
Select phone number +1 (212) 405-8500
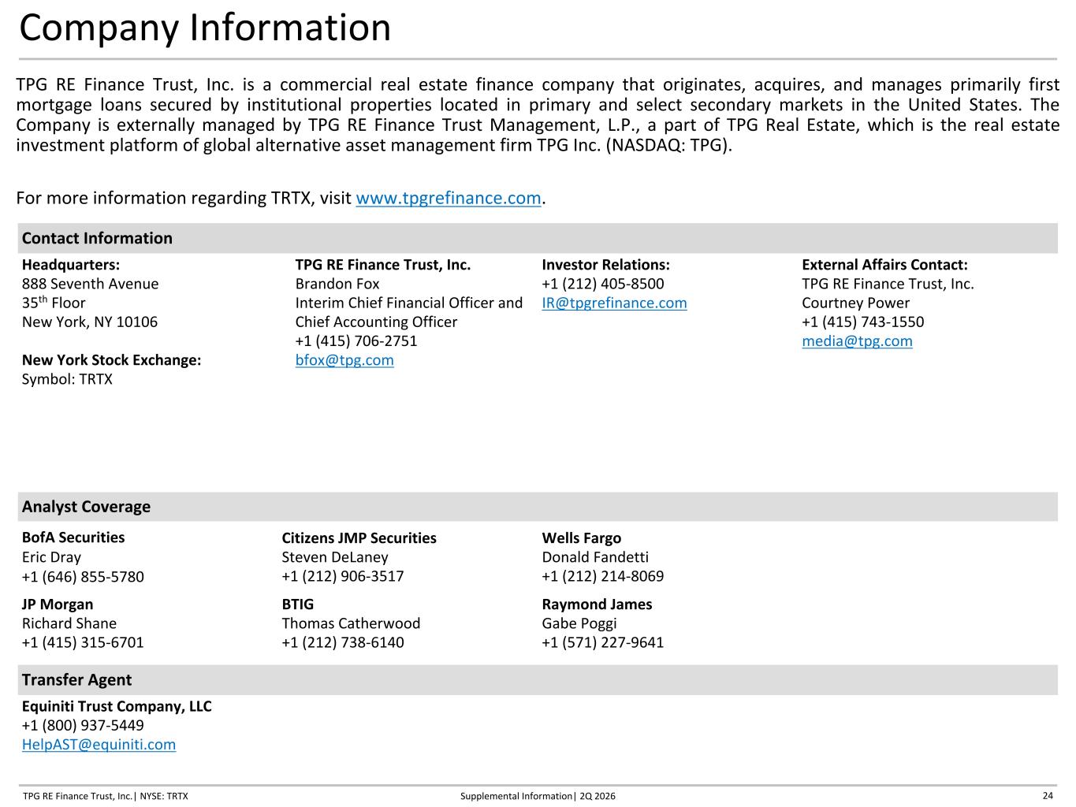tap(603, 284)
